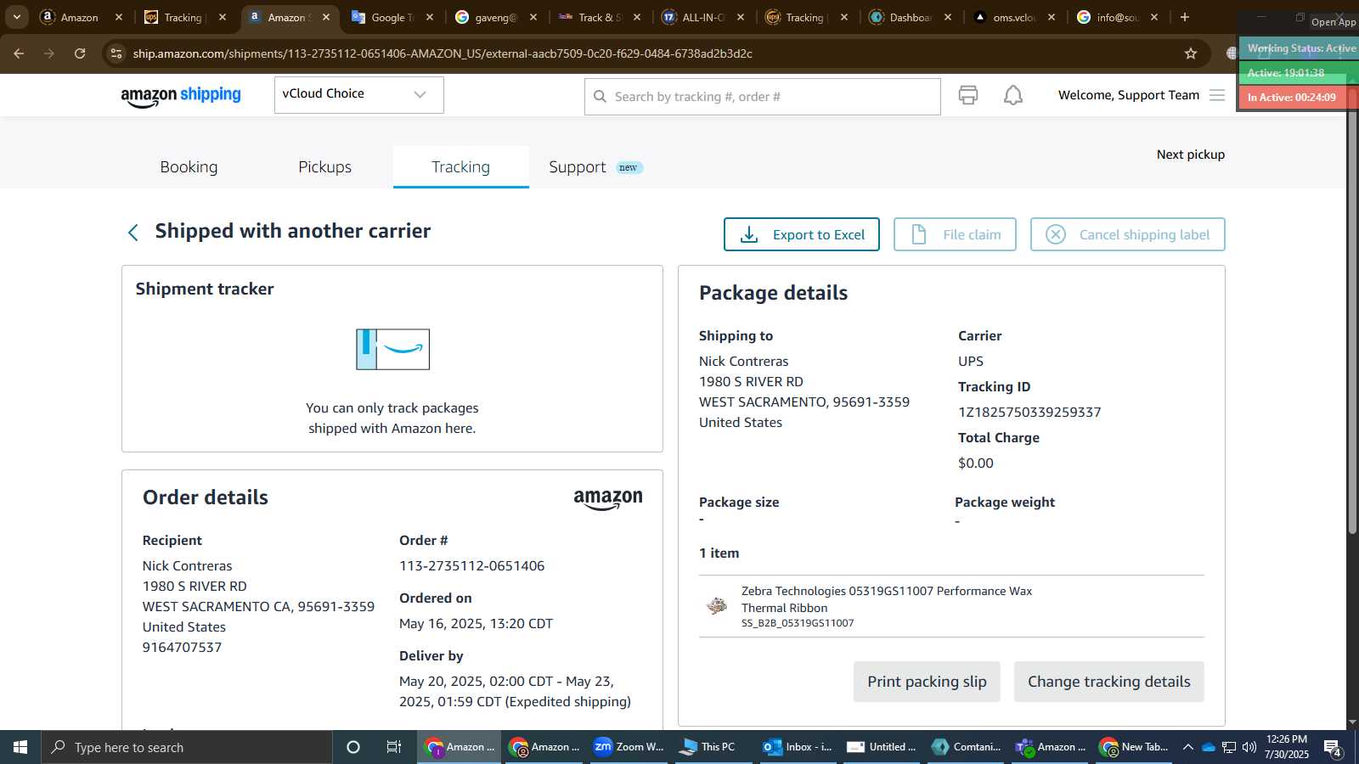The width and height of the screenshot is (1359, 764).
Task: Show hidden system tray icons chevron
Action: [1187, 747]
